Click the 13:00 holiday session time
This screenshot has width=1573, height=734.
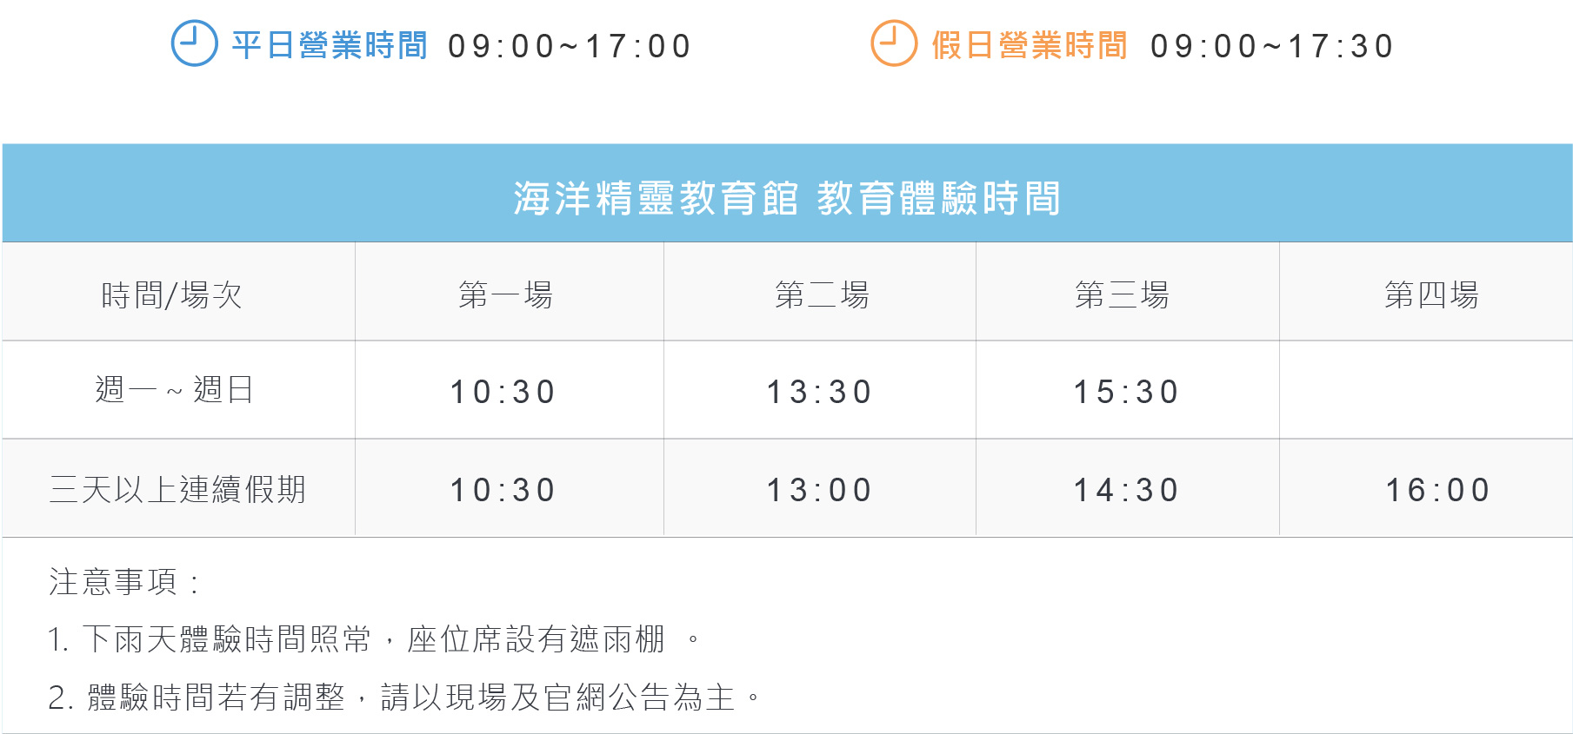pyautogui.click(x=819, y=490)
